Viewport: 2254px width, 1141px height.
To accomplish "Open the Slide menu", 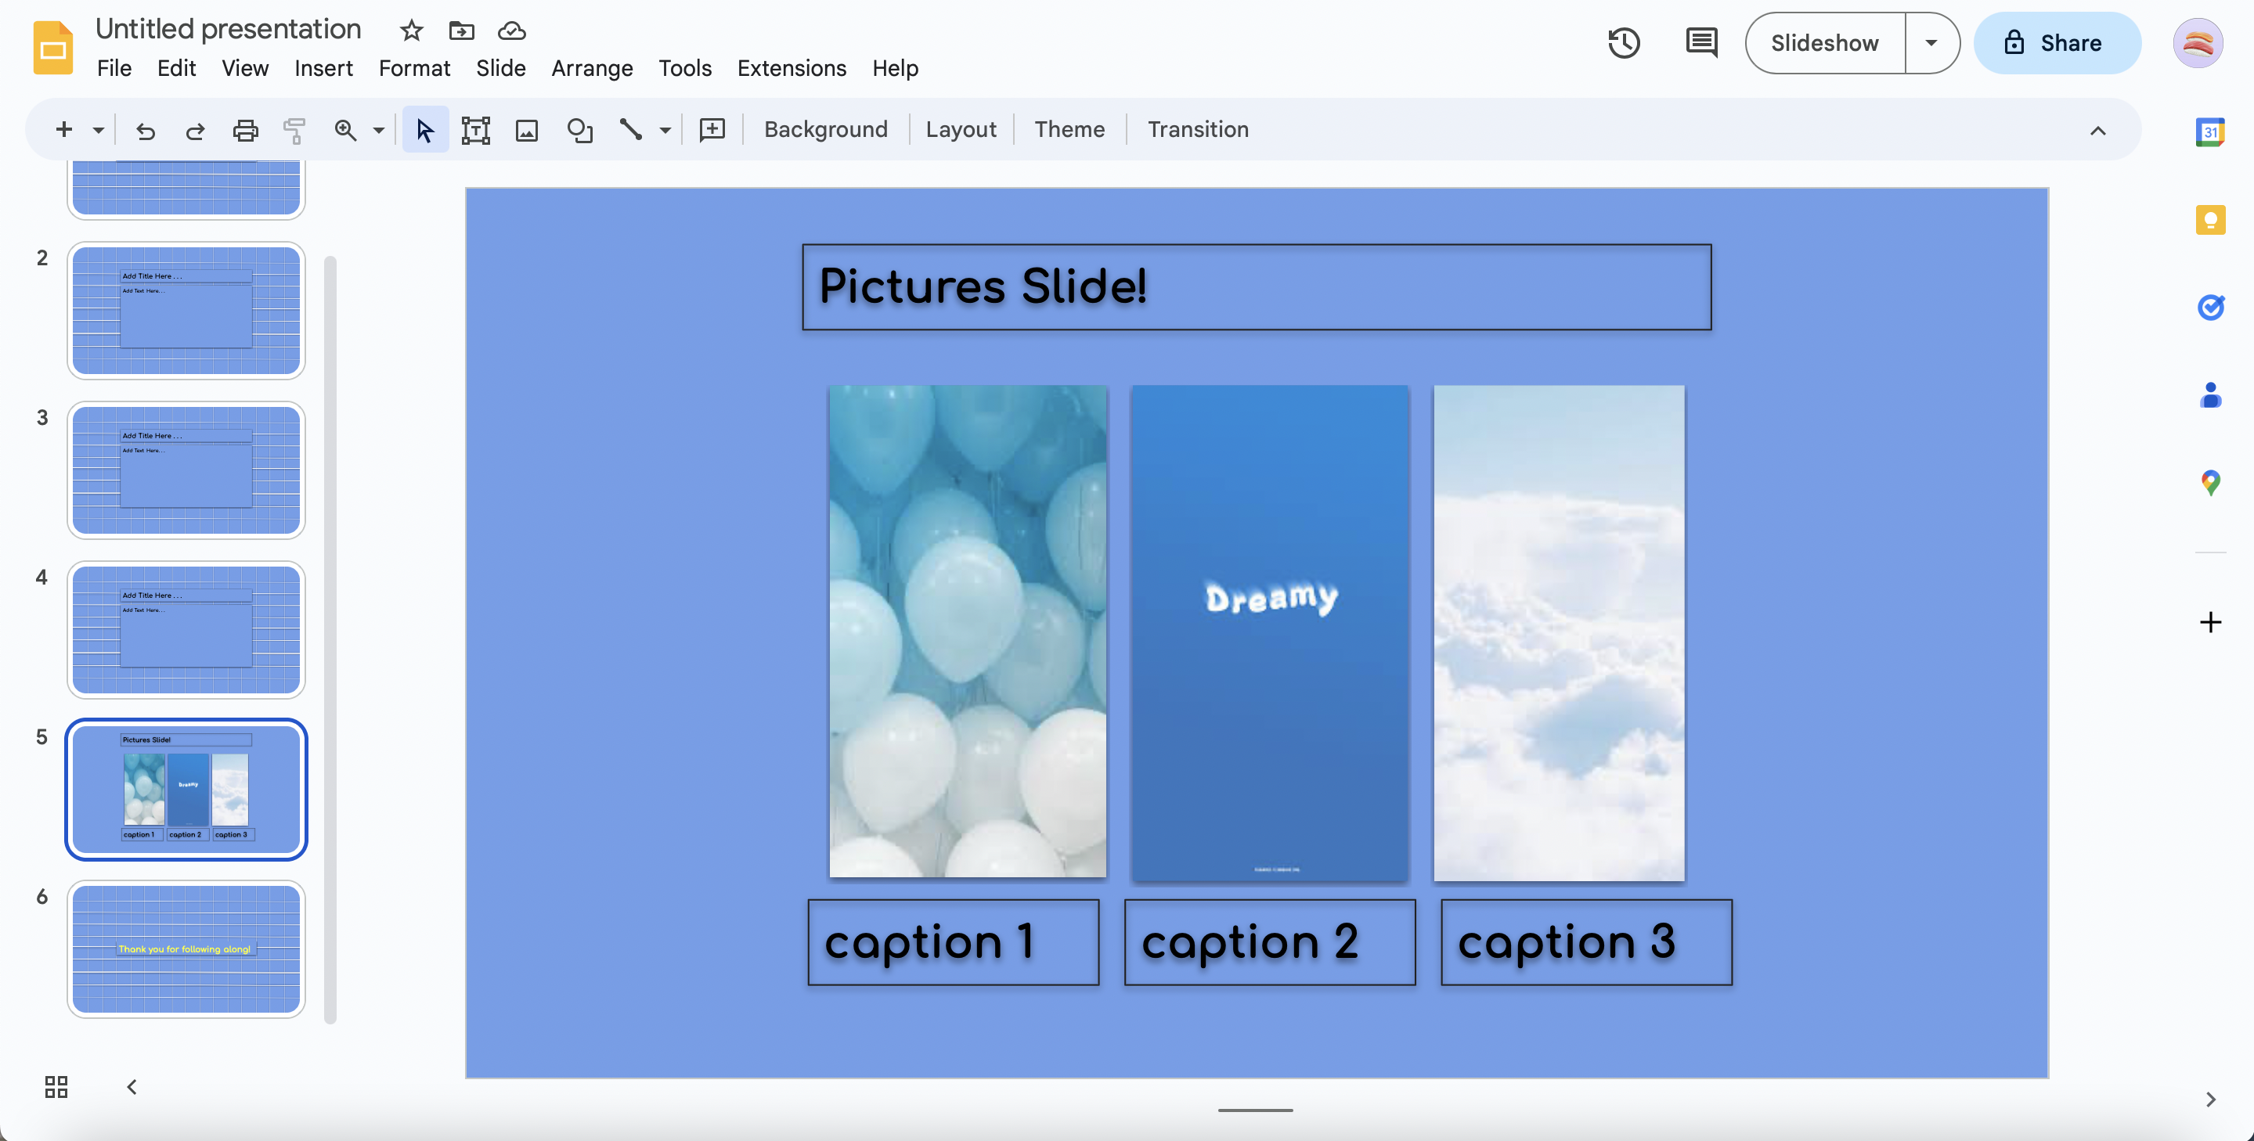I will click(x=500, y=68).
